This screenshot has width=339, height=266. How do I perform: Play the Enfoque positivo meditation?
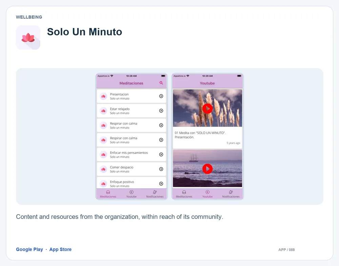161,184
